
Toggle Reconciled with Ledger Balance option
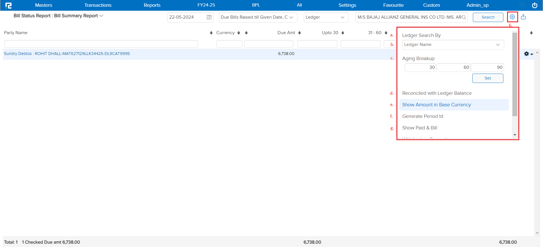(x=437, y=93)
